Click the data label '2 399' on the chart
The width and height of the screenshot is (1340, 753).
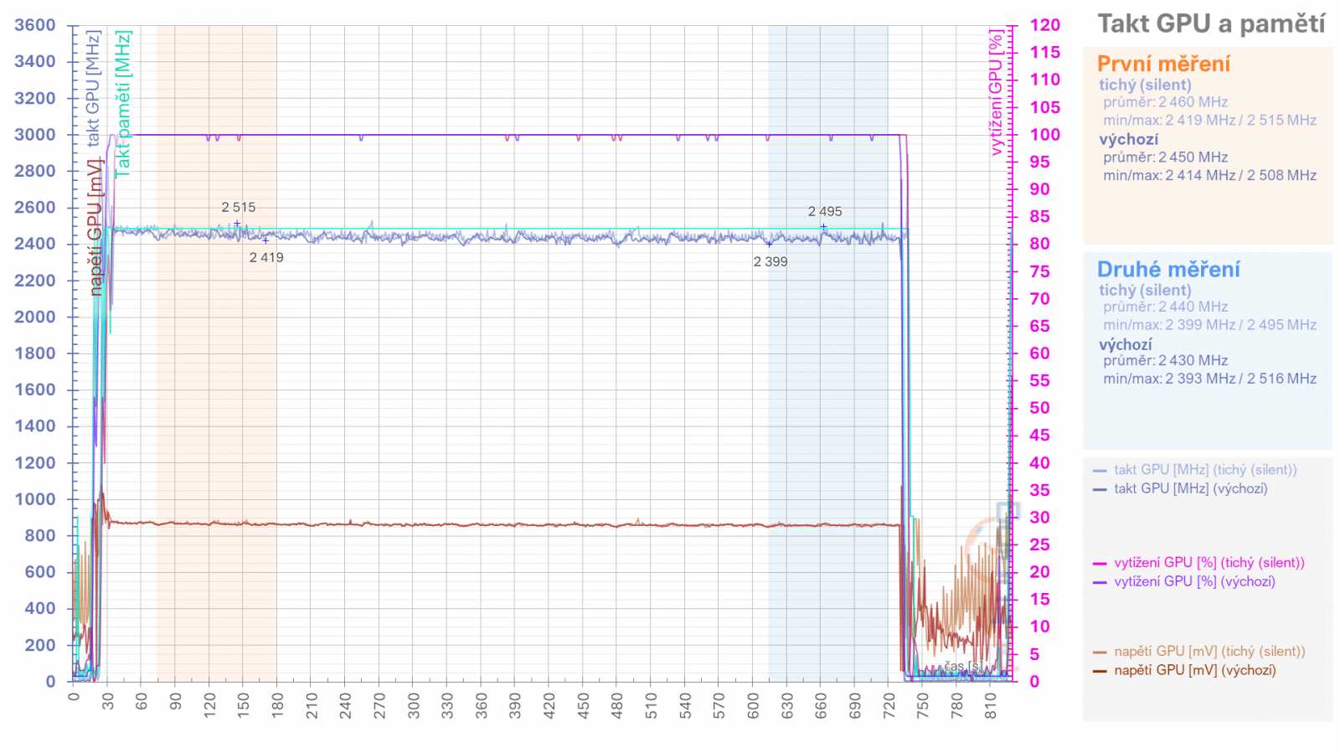pos(770,261)
